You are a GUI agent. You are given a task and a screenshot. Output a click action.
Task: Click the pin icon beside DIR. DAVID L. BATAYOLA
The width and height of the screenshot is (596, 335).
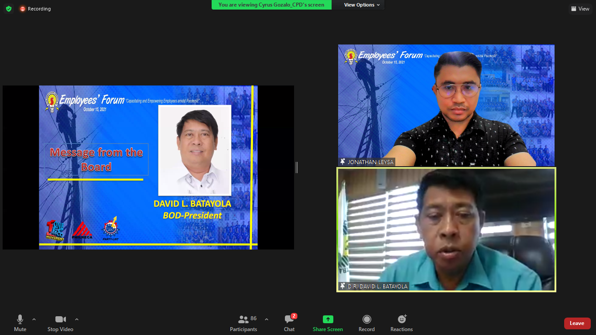pos(343,287)
